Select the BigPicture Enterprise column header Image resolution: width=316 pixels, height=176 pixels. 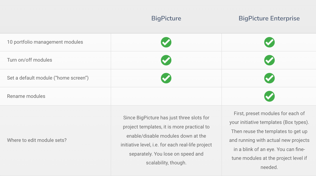(269, 18)
